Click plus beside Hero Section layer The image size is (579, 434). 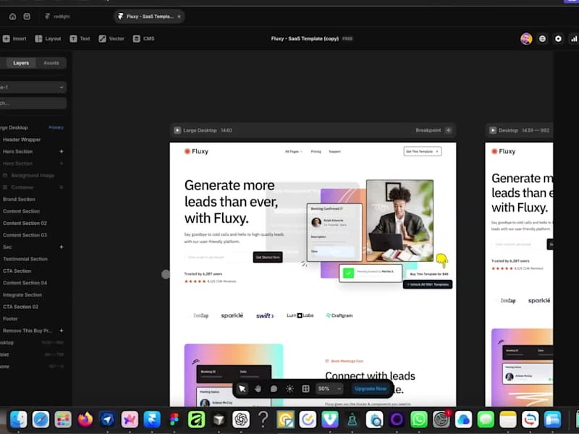62,152
